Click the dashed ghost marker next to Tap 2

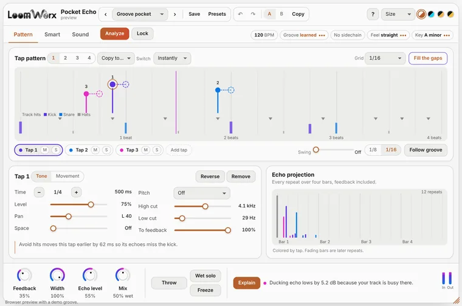(x=231, y=90)
